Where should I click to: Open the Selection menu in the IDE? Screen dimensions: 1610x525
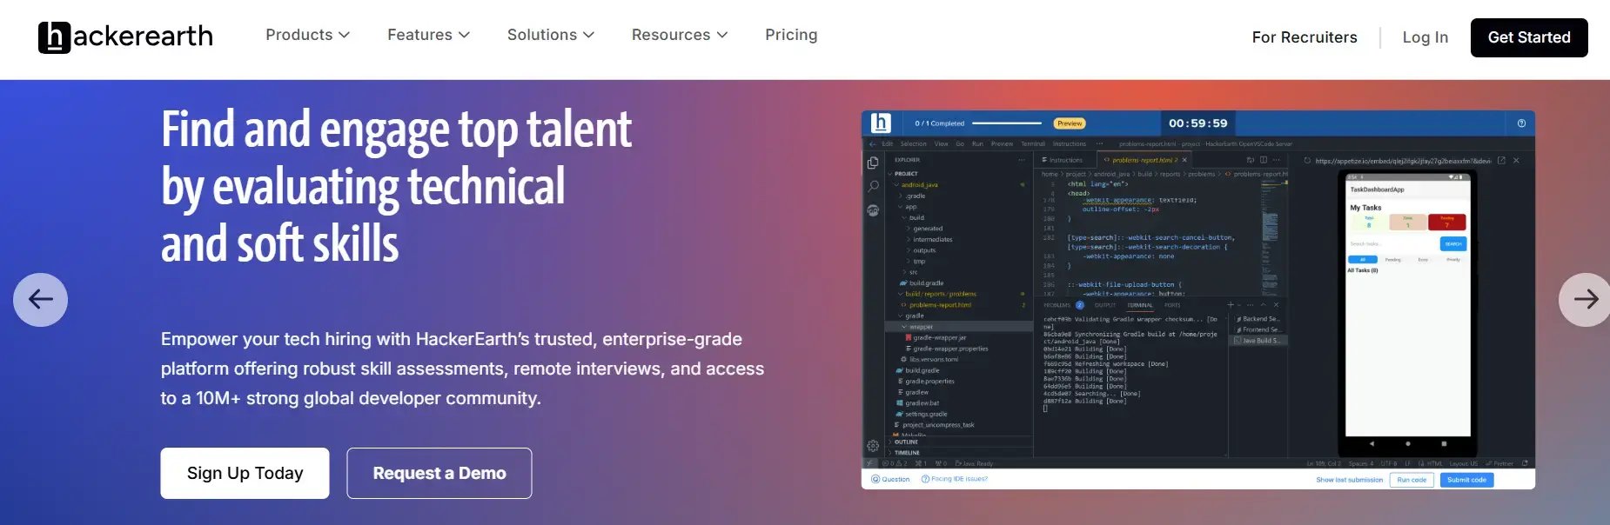coord(913,144)
